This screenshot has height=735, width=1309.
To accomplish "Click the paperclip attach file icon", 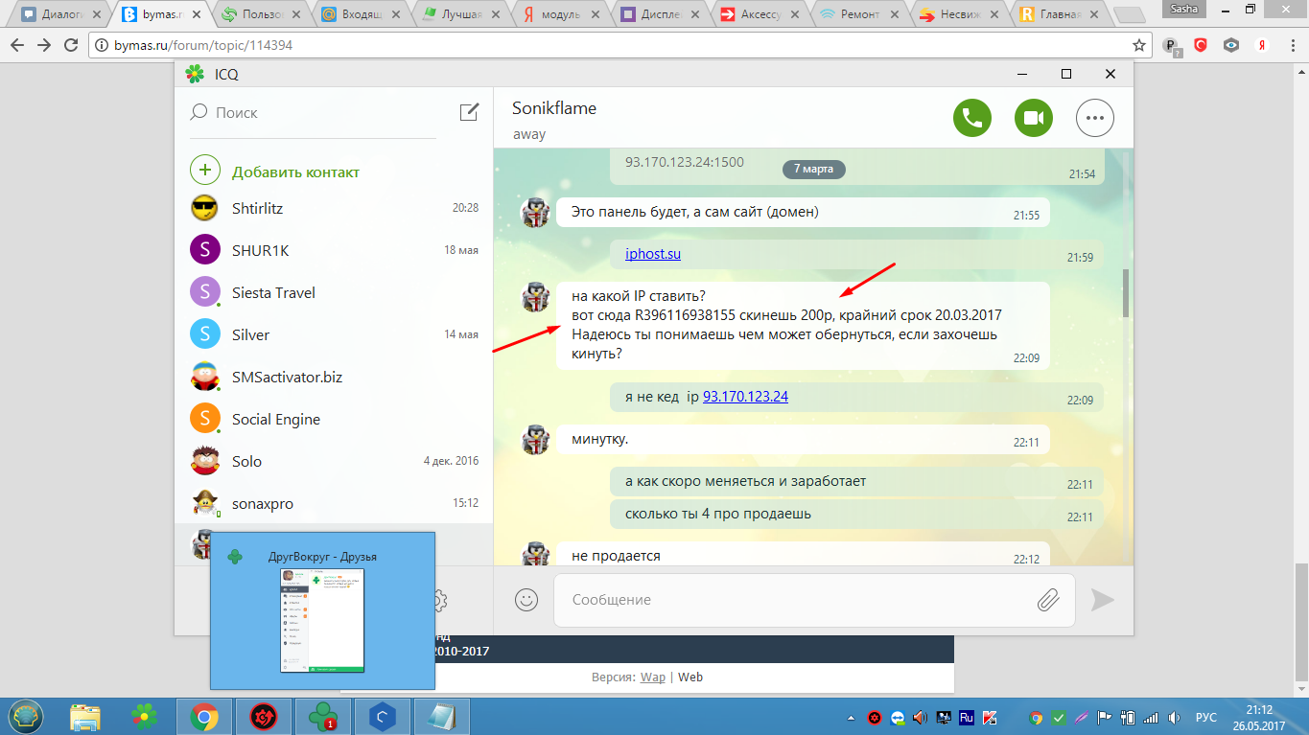I will 1048,600.
